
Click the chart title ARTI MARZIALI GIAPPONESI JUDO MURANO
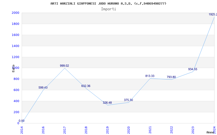click(108, 4)
